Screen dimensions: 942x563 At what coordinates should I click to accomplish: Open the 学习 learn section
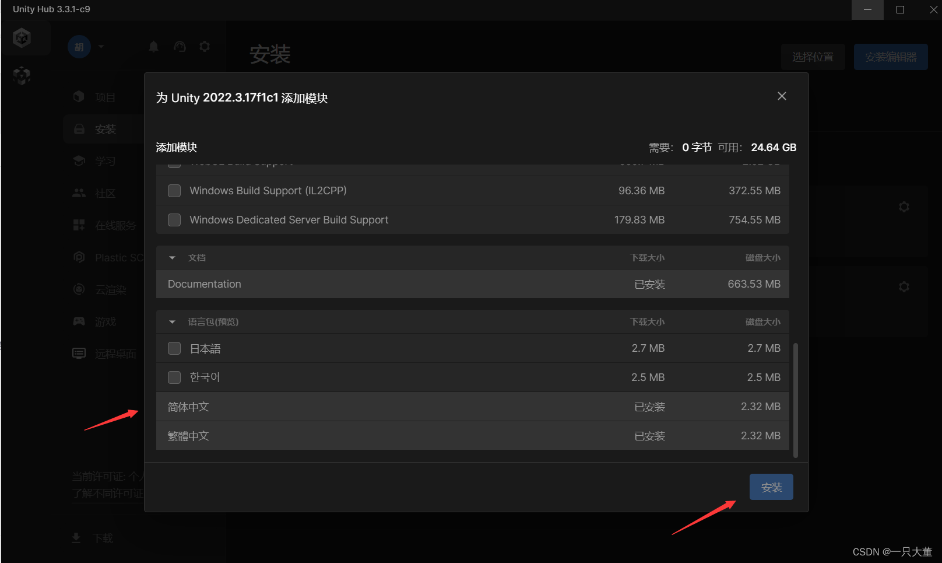pos(105,161)
